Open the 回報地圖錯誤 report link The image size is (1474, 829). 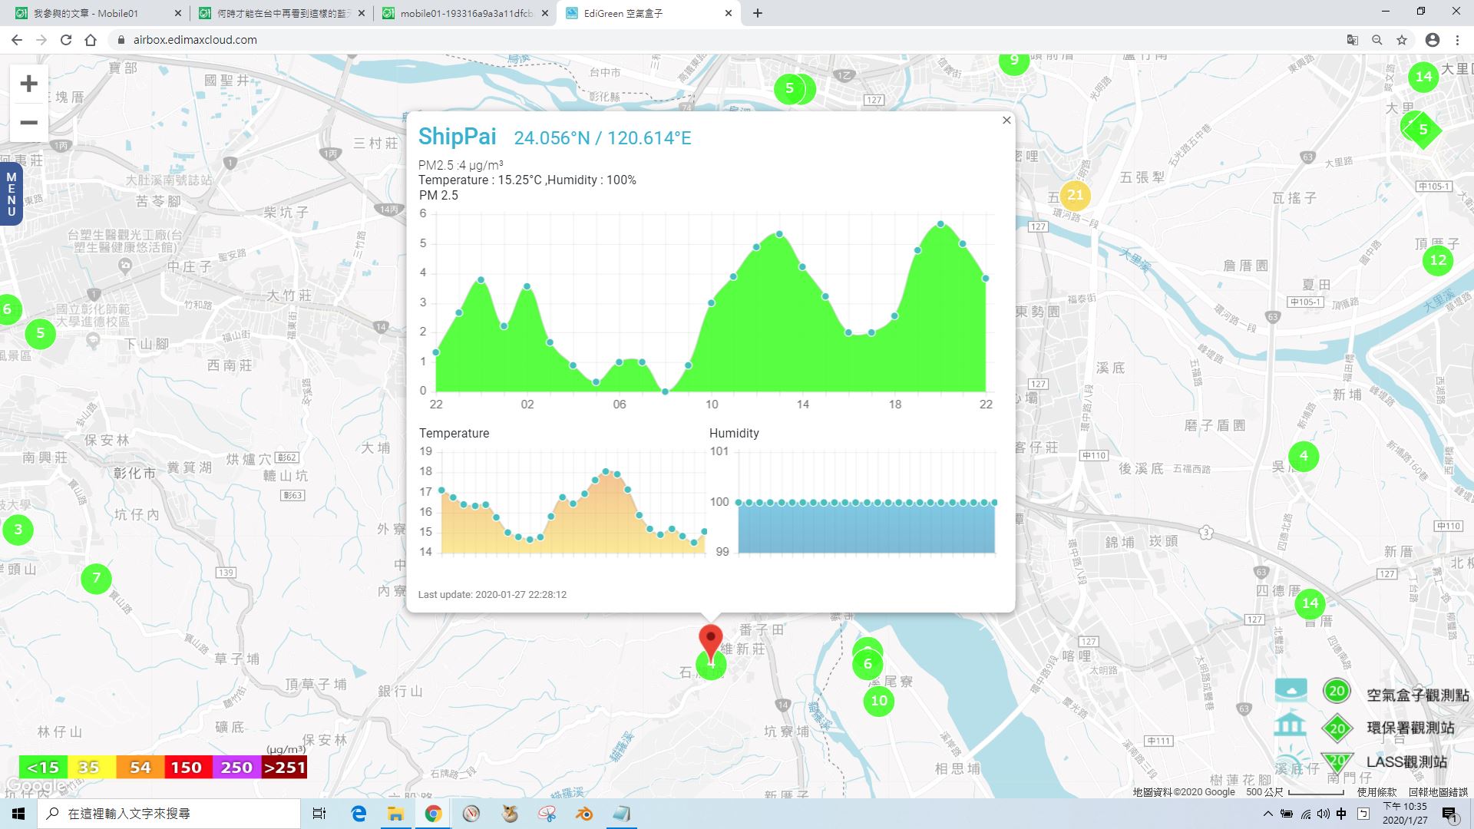point(1437,791)
